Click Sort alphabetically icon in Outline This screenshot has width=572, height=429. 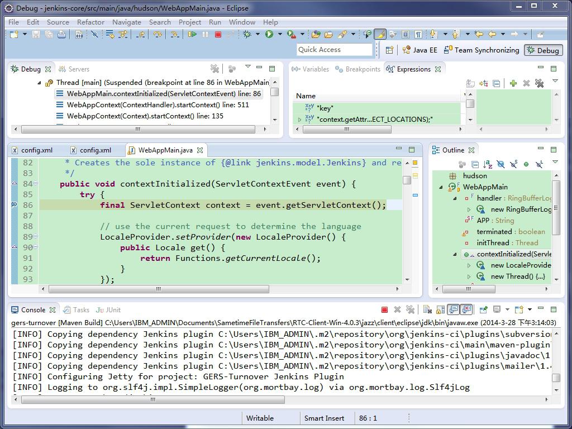pos(488,164)
